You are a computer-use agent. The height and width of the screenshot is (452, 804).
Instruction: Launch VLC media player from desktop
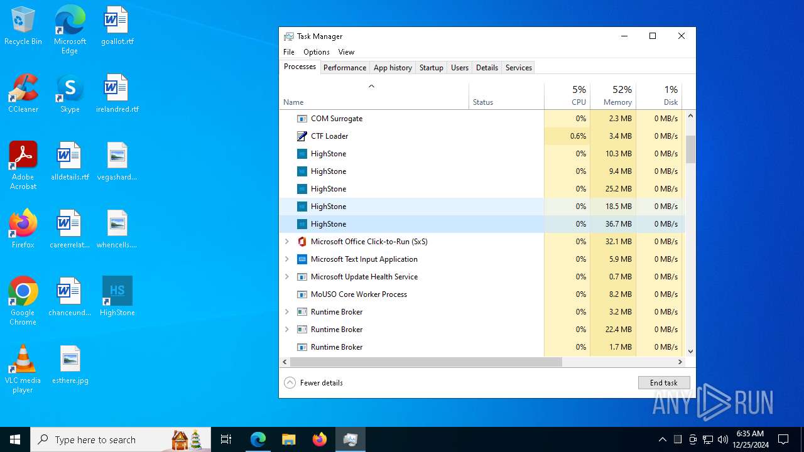point(23,369)
